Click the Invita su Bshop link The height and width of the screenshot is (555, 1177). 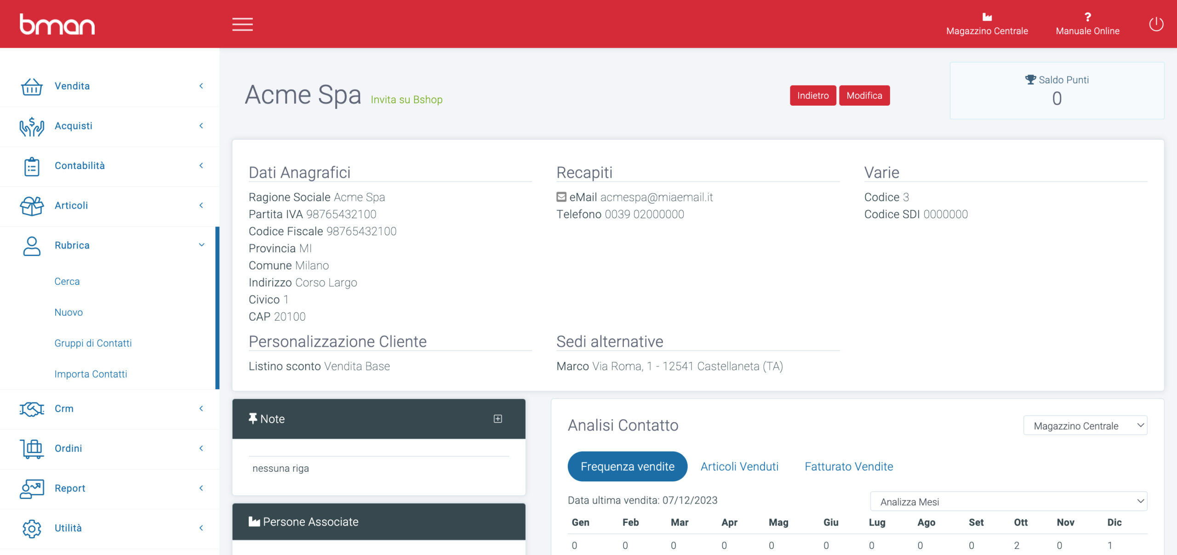(x=406, y=100)
